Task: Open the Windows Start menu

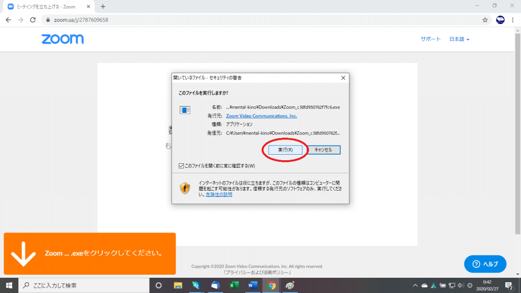Action: (9, 285)
